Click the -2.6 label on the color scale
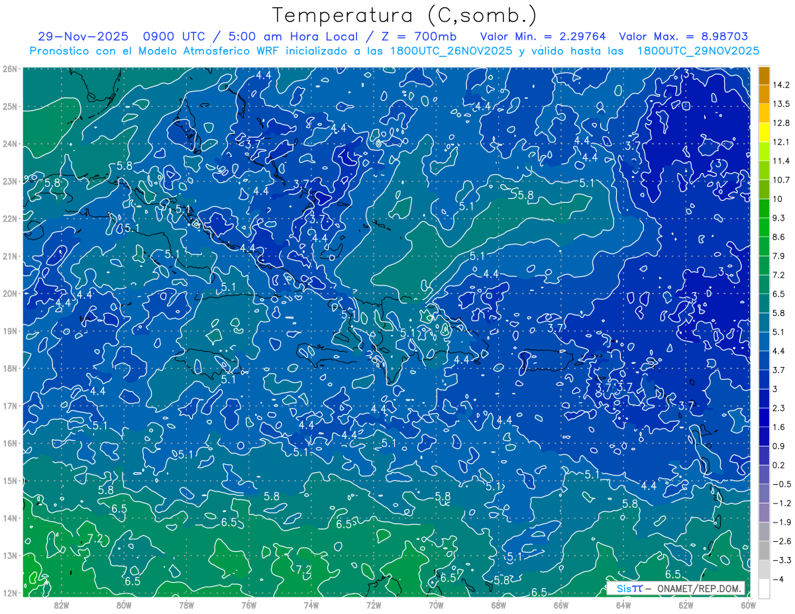Screen dimensions: 795x614 (782, 540)
